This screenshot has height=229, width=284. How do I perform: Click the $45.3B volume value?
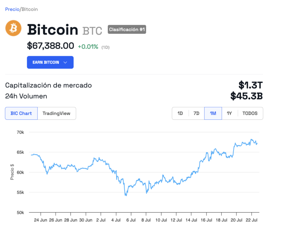point(246,96)
